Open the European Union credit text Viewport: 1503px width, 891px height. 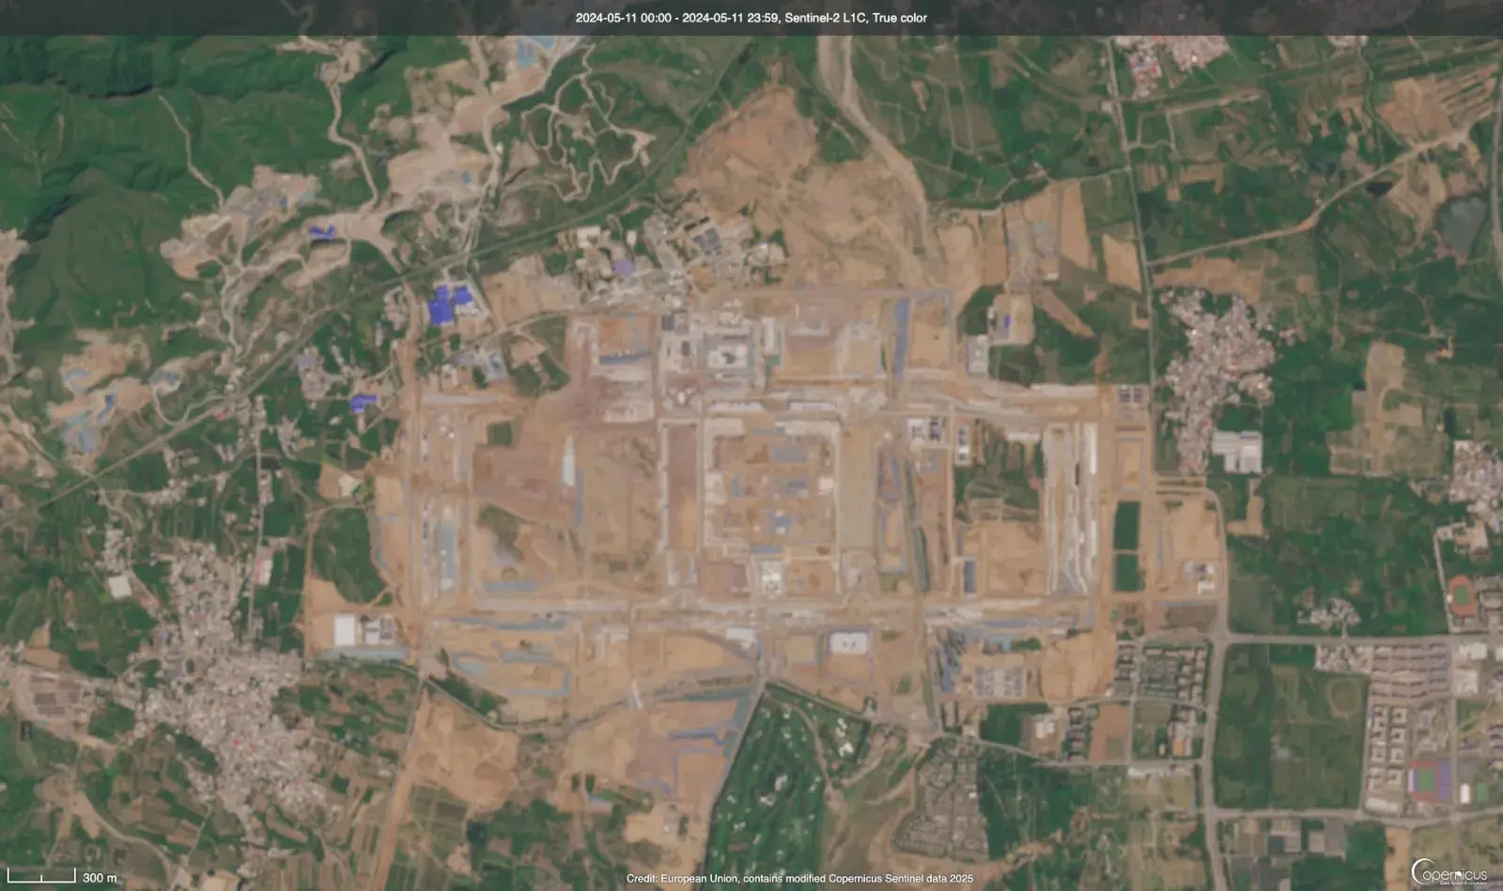[x=799, y=879]
